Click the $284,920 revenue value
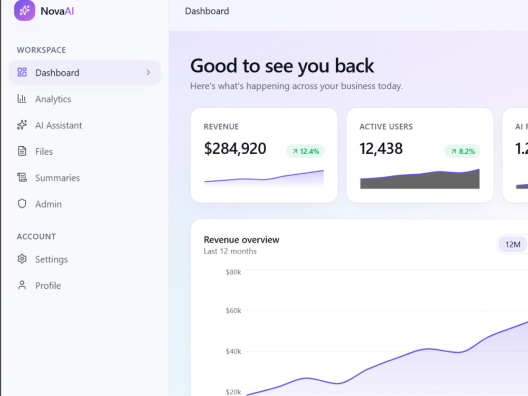528x396 pixels. [x=235, y=148]
